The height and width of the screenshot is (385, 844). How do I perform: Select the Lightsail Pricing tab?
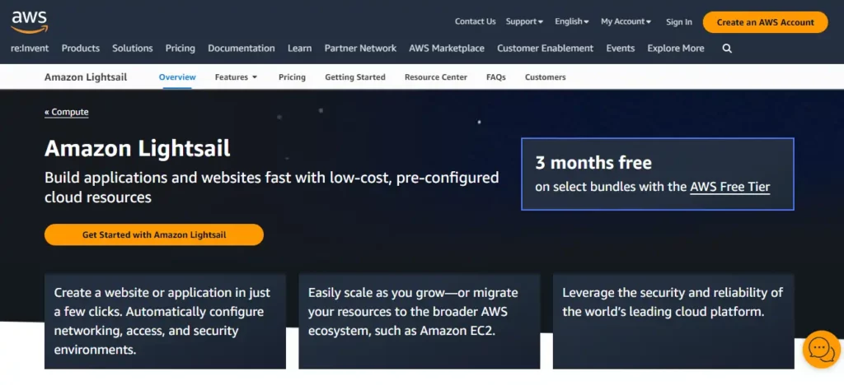(292, 77)
